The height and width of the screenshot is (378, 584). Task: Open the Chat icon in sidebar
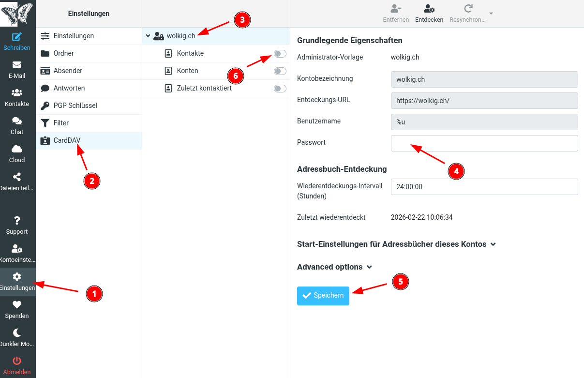tap(17, 121)
